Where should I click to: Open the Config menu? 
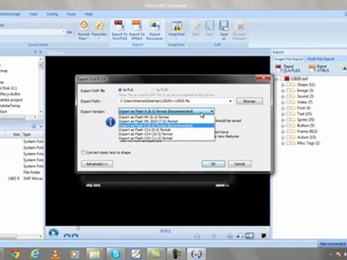point(52,14)
